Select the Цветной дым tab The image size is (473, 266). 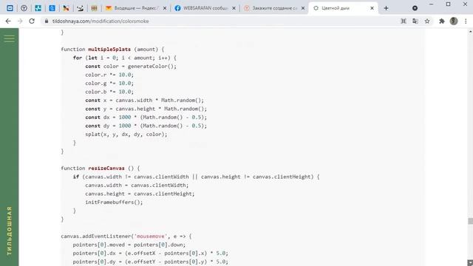tap(343, 8)
